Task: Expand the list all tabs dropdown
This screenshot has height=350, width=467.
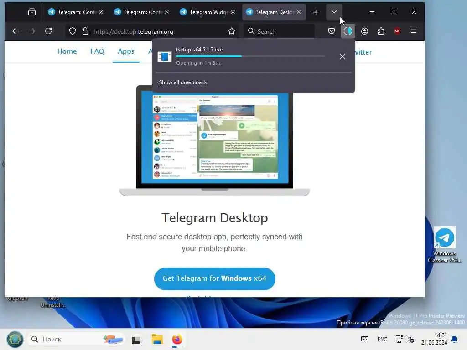Action: tap(334, 12)
